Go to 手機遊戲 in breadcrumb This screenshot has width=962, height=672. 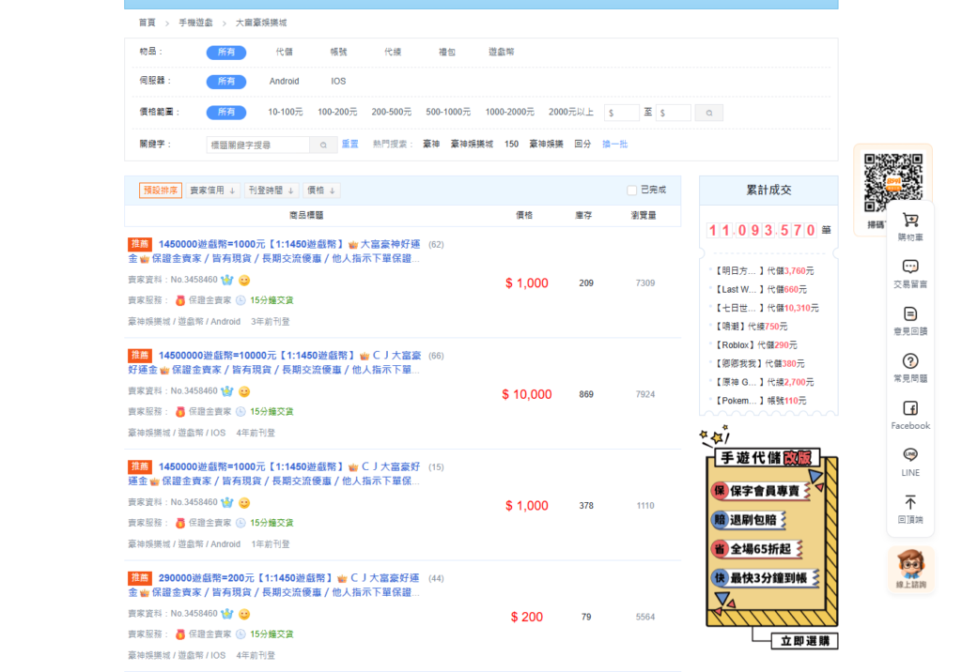pyautogui.click(x=195, y=22)
